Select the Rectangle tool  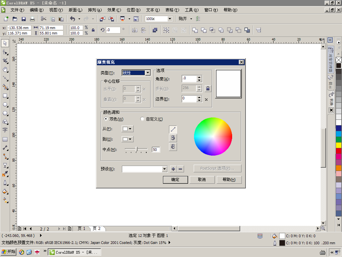(x=5, y=96)
